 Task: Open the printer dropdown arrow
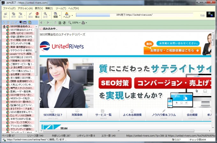[x=86, y=23]
